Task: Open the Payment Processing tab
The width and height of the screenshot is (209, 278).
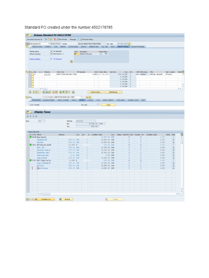Action: point(137,47)
